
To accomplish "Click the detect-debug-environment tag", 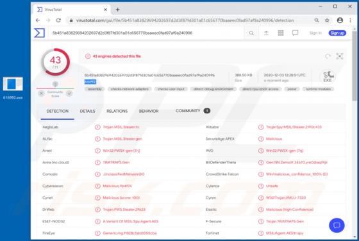I will pos(213,89).
